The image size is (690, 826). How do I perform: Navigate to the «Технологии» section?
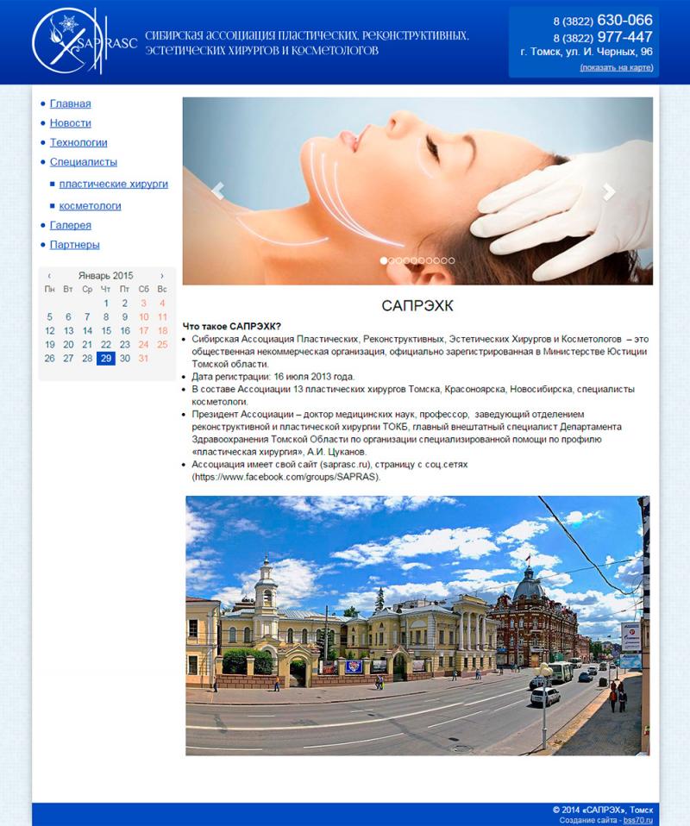78,143
